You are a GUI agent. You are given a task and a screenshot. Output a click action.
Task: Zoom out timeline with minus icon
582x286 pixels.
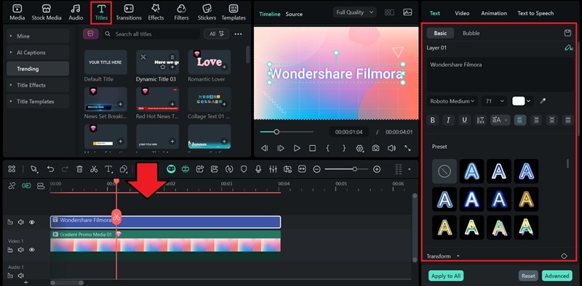coord(316,169)
